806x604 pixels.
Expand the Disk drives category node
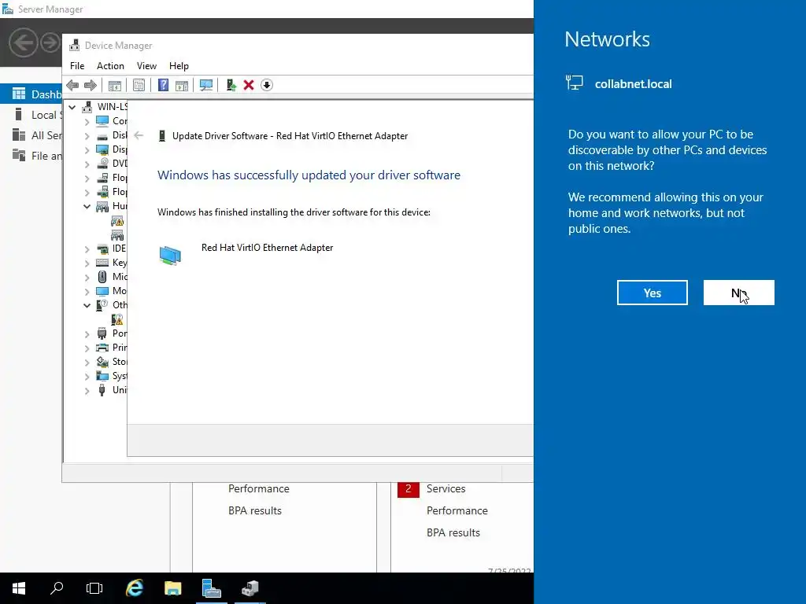(87, 135)
